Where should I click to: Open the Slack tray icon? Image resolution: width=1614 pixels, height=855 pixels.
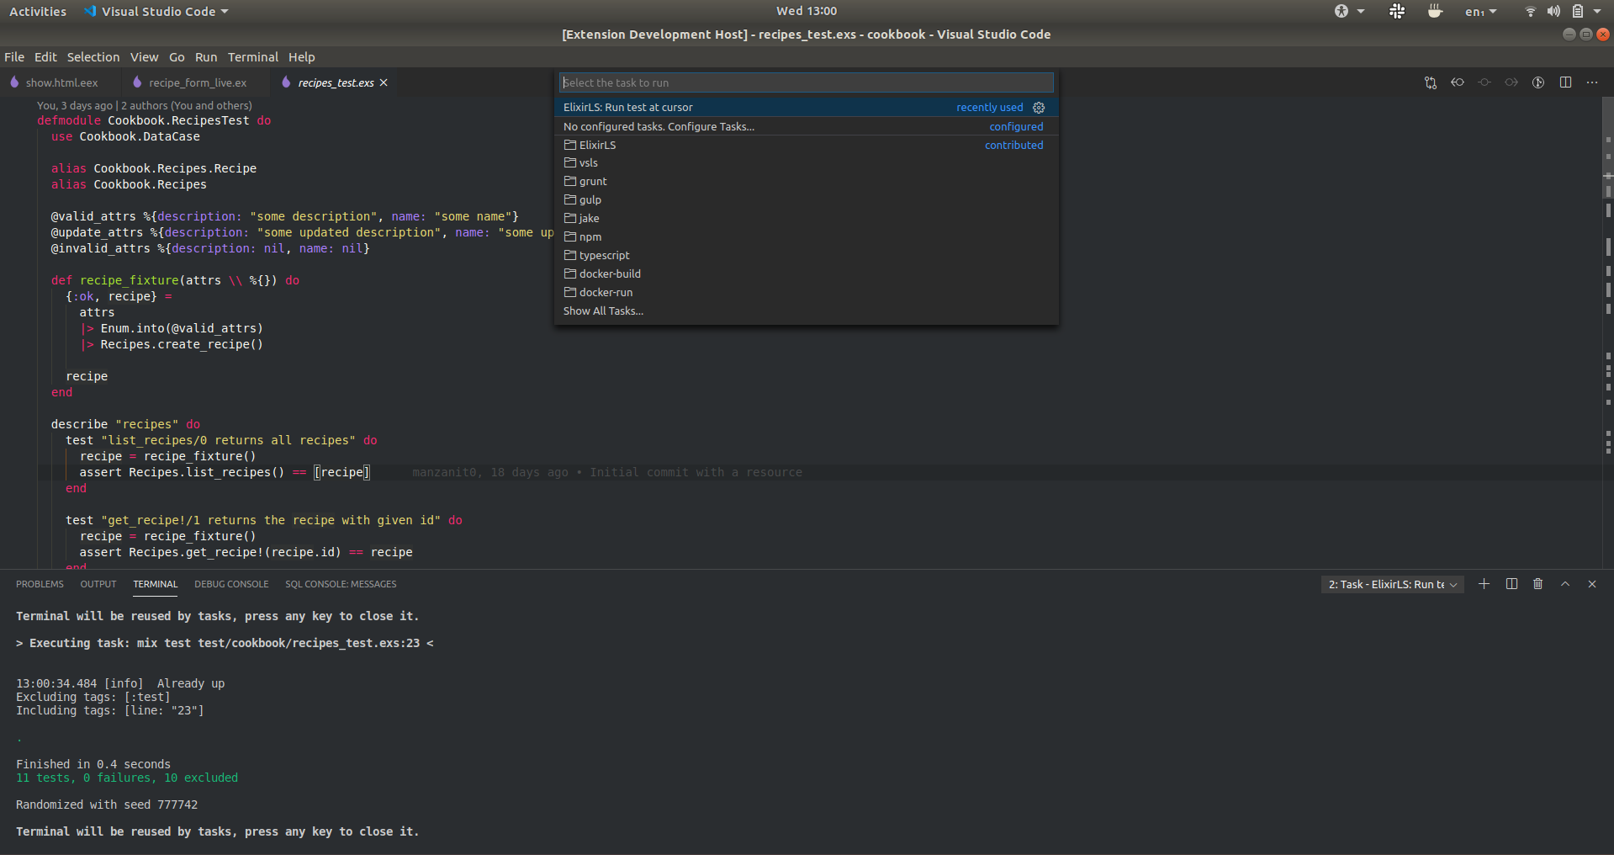pos(1397,11)
